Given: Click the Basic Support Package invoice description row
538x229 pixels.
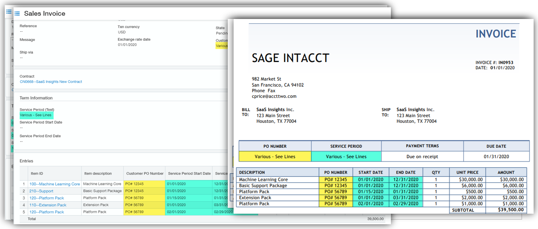Looking at the screenshot, I should click(263, 186).
